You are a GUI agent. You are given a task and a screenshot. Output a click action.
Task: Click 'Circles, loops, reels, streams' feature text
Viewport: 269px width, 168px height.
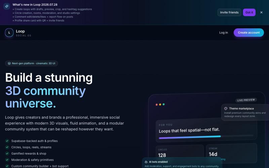(x=31, y=147)
